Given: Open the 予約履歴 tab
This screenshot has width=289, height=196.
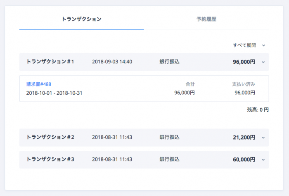Looking at the screenshot, I should tap(206, 19).
